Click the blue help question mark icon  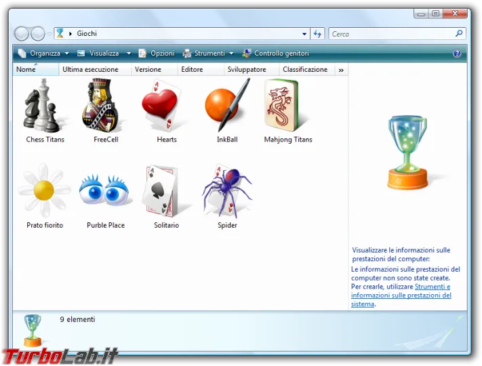pyautogui.click(x=457, y=54)
